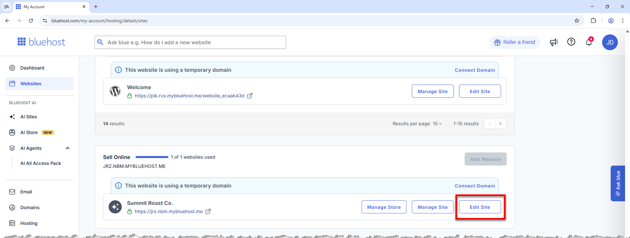630x238 pixels.
Task: Click the Welcome site name
Action: tap(139, 87)
